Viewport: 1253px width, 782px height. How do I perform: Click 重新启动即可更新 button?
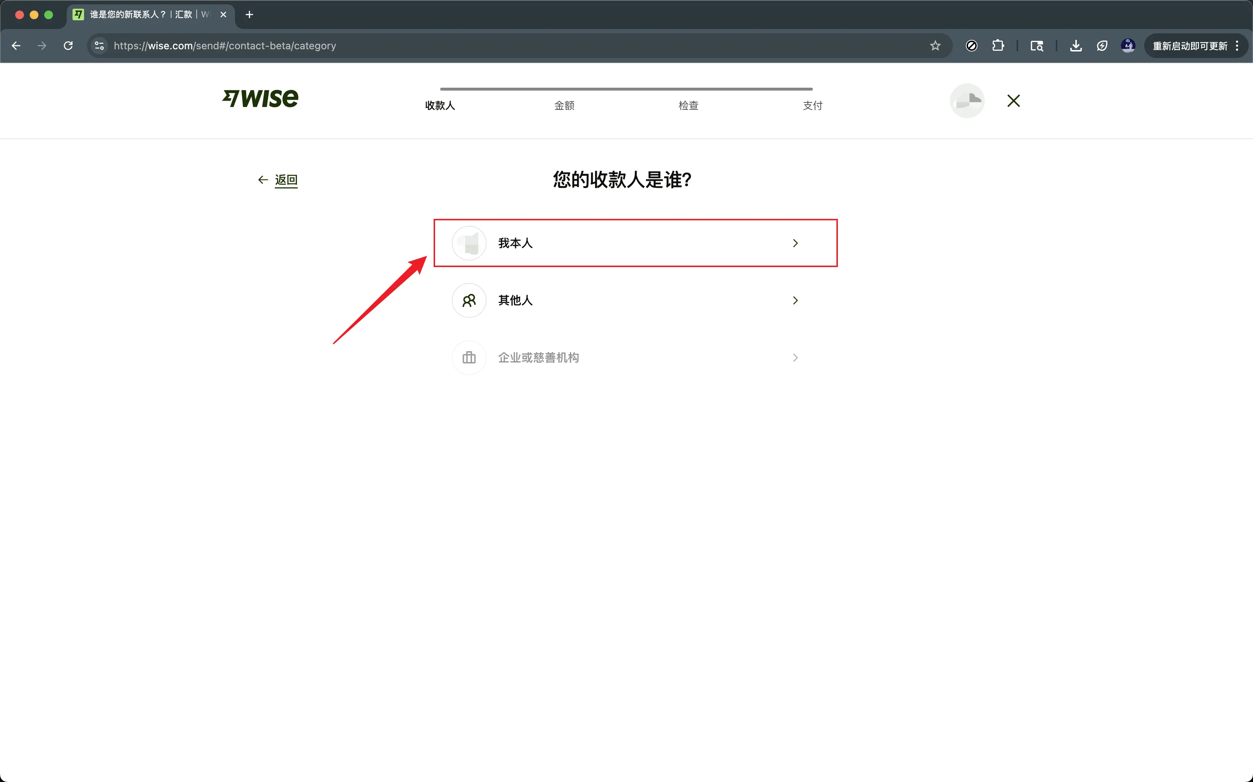point(1189,46)
